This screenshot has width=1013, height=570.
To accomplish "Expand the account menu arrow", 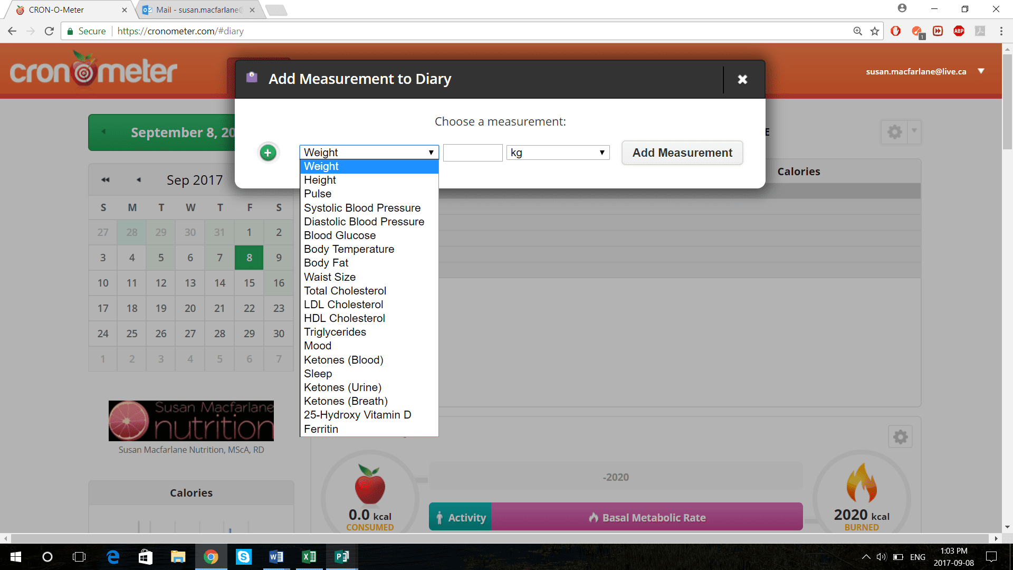I will [x=981, y=71].
